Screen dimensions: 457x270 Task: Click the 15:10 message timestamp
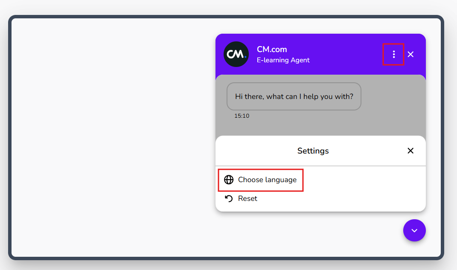pyautogui.click(x=242, y=116)
